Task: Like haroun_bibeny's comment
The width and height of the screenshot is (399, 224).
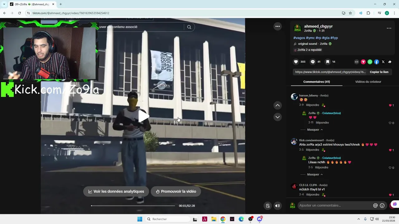Action: pyautogui.click(x=390, y=105)
